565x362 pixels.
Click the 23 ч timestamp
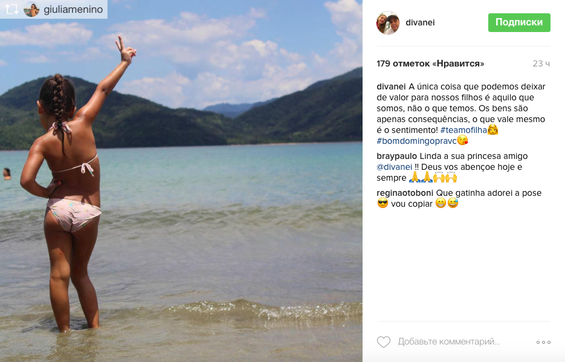541,63
